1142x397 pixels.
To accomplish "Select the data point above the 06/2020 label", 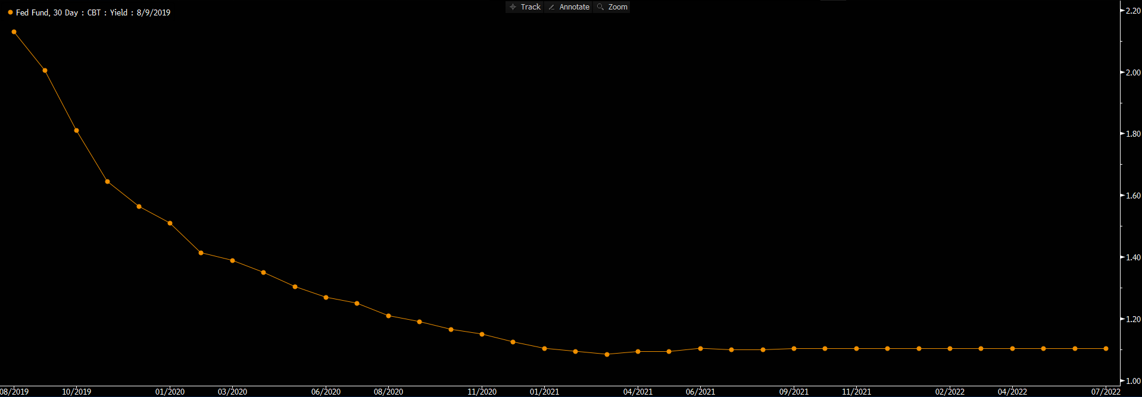I will pos(326,297).
